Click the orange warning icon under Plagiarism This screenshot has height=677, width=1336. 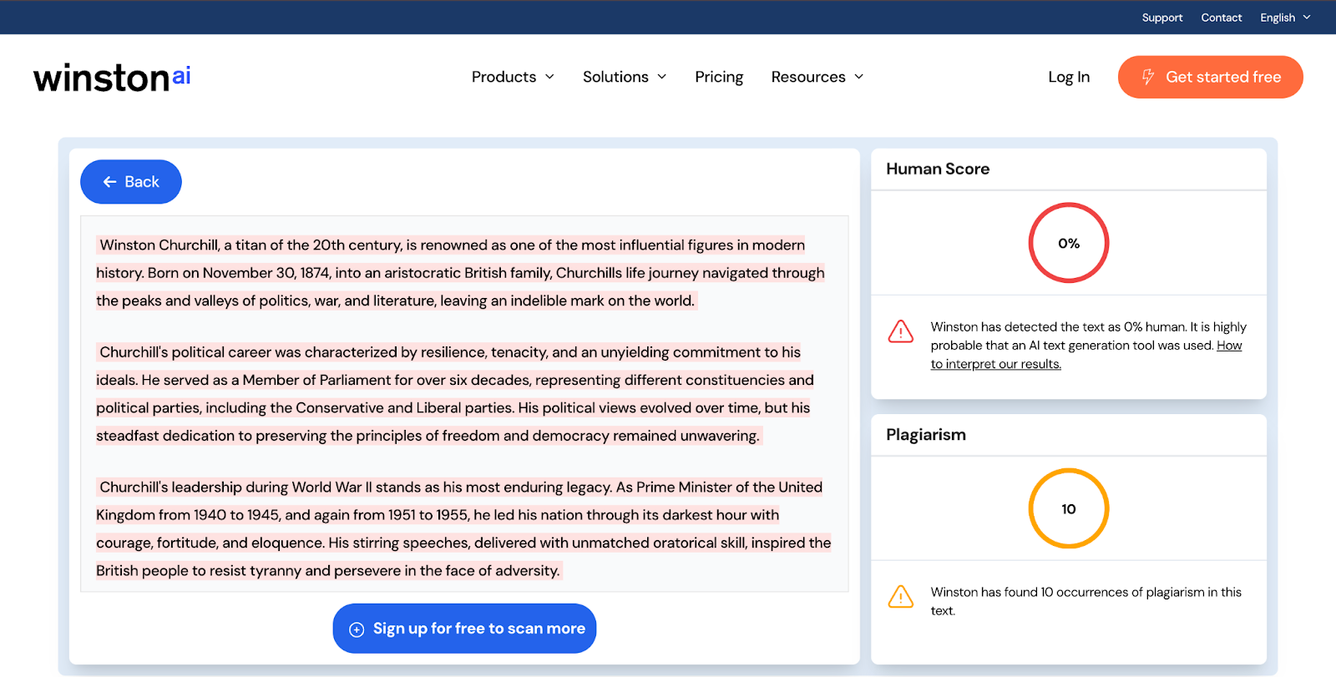(900, 596)
